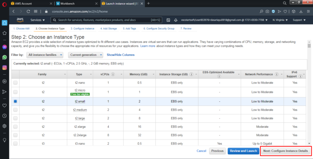
Task: Open Memory (GiB) column sort arrow
Action: (154, 74)
